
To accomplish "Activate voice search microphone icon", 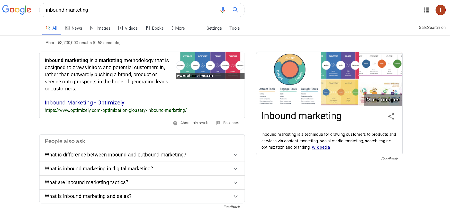I will [x=223, y=10].
